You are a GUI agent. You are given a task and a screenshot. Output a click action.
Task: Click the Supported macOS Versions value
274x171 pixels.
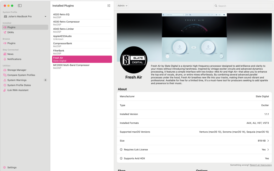pos(234,132)
